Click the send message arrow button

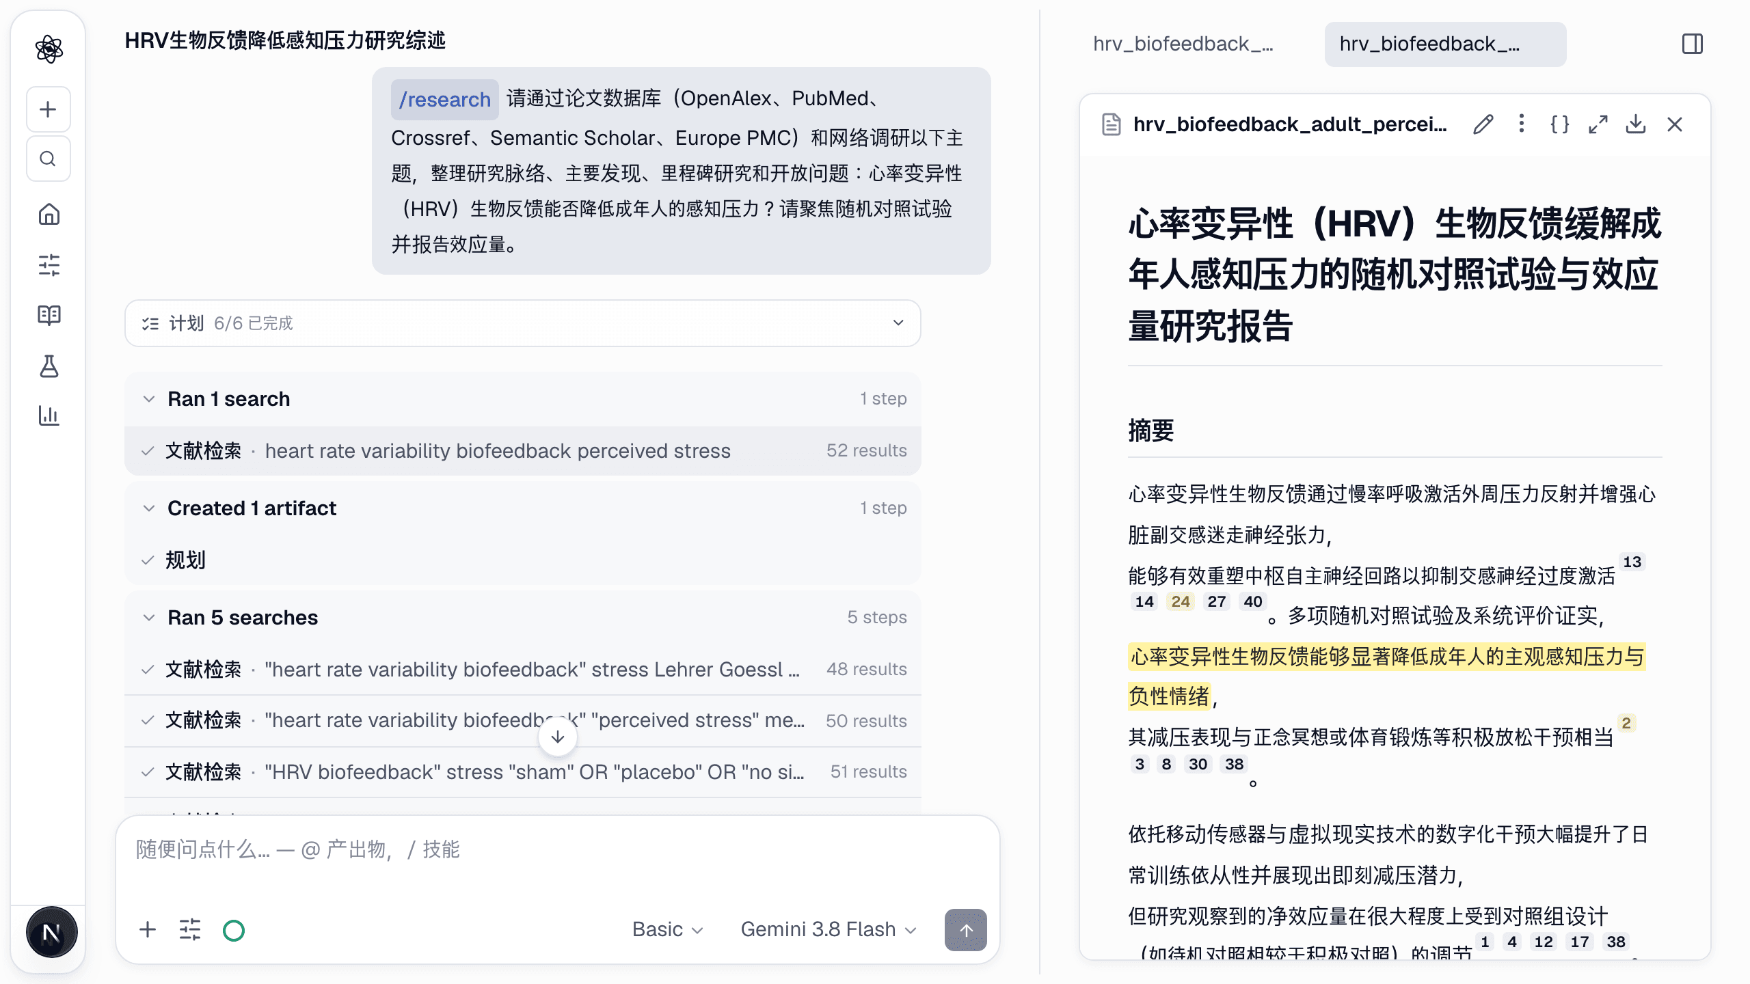[965, 929]
